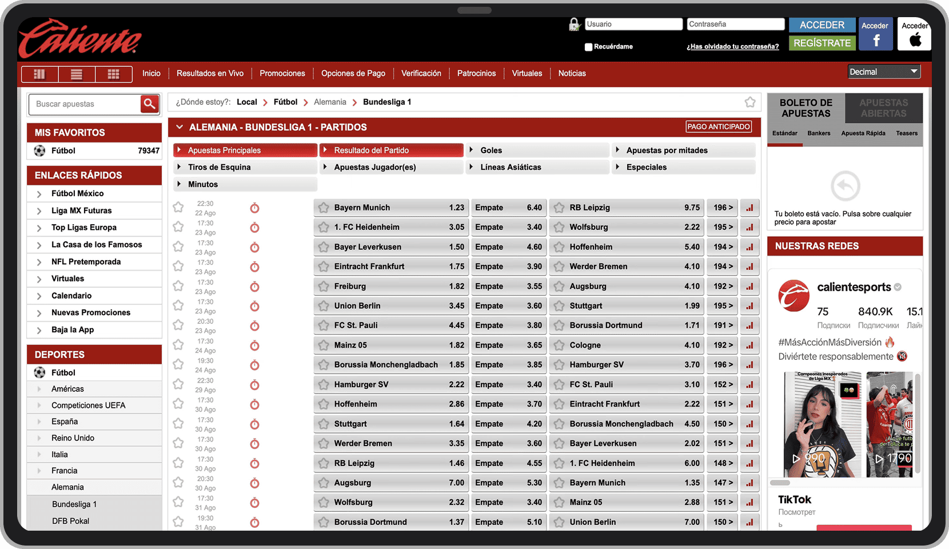Click the TikTok widget horizontal scrollbar
Viewport: 949px width, 549px height.
coord(780,483)
